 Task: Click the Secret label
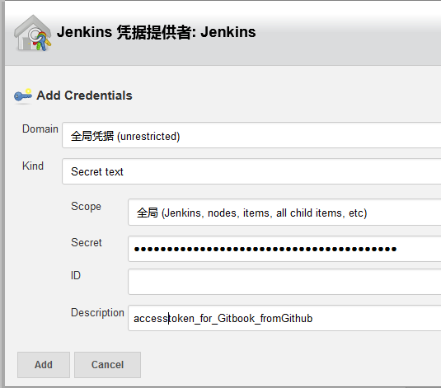87,243
